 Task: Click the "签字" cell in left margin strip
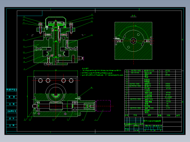click(x=12, y=118)
